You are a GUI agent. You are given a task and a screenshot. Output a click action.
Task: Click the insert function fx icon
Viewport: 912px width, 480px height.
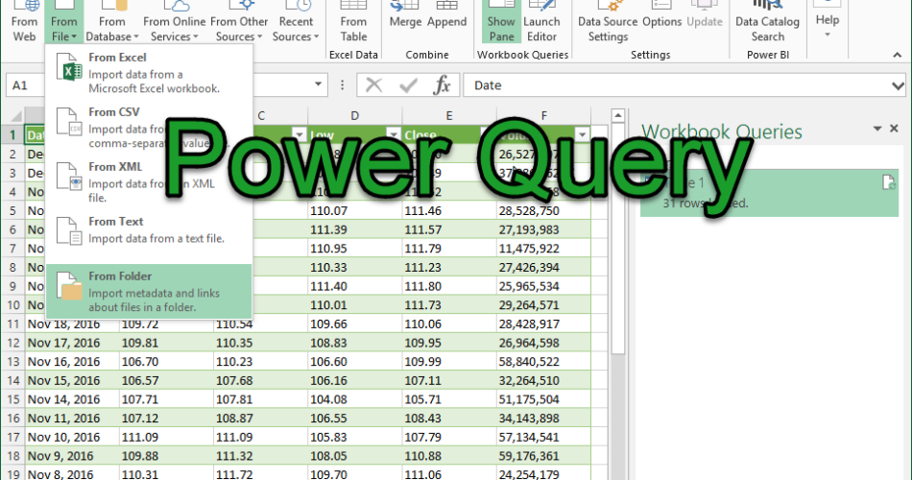point(442,85)
